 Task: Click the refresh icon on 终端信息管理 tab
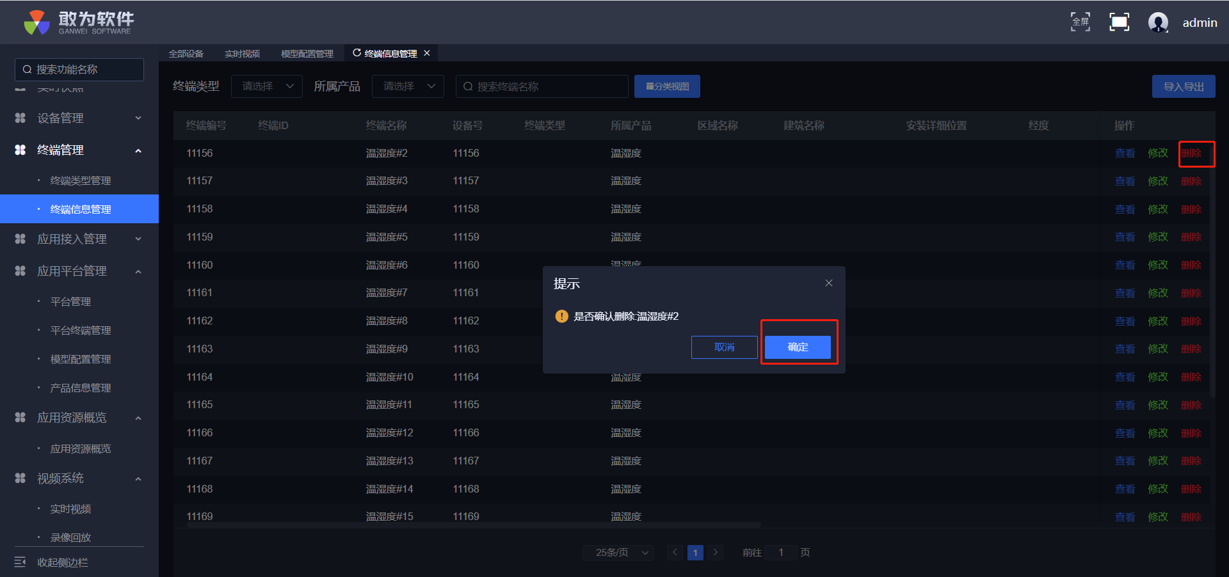click(x=357, y=53)
